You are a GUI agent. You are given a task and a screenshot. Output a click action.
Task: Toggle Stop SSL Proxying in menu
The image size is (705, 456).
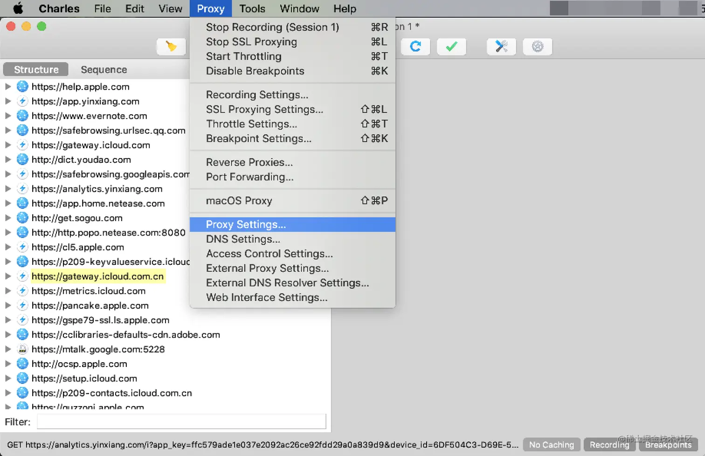click(292, 41)
